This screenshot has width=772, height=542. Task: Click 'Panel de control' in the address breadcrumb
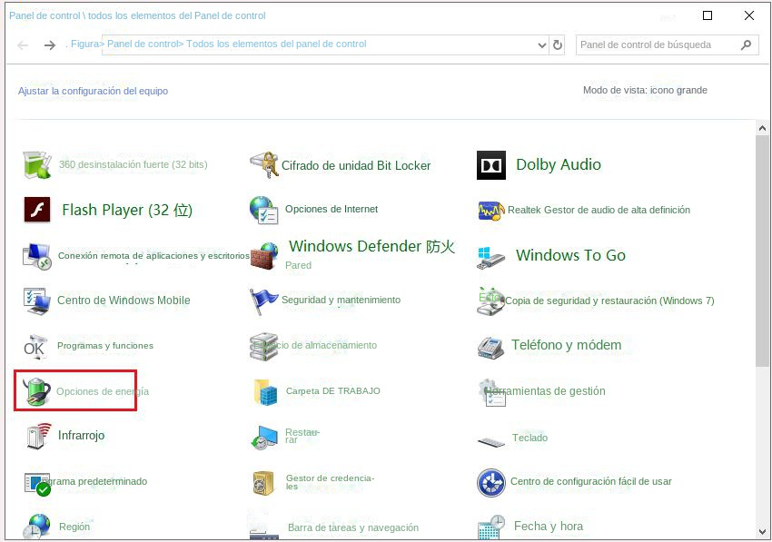[x=143, y=44]
